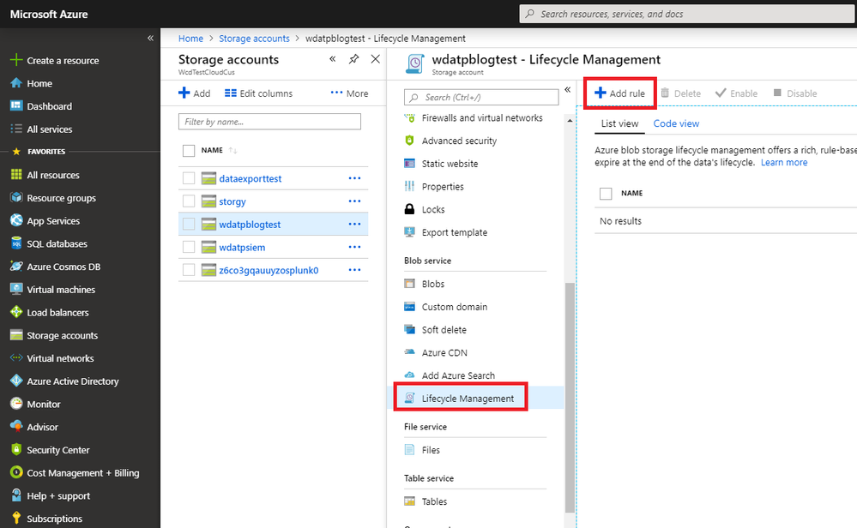Image resolution: width=857 pixels, height=528 pixels.
Task: Pin the Storage accounts blade
Action: coord(353,59)
